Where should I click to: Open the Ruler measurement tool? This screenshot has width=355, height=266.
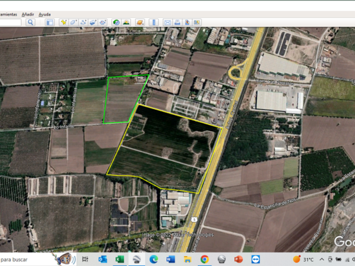[x=153, y=22]
